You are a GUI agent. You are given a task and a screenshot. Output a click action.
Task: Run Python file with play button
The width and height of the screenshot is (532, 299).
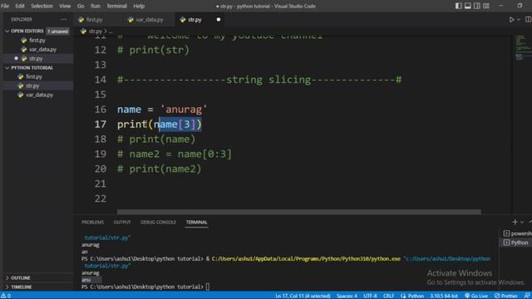tap(512, 20)
